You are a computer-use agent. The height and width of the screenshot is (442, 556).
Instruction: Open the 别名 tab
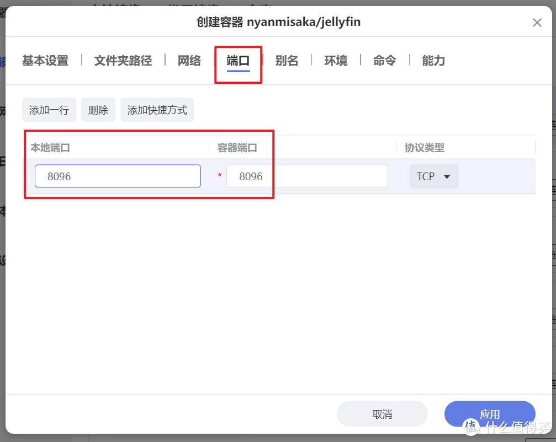pos(287,61)
